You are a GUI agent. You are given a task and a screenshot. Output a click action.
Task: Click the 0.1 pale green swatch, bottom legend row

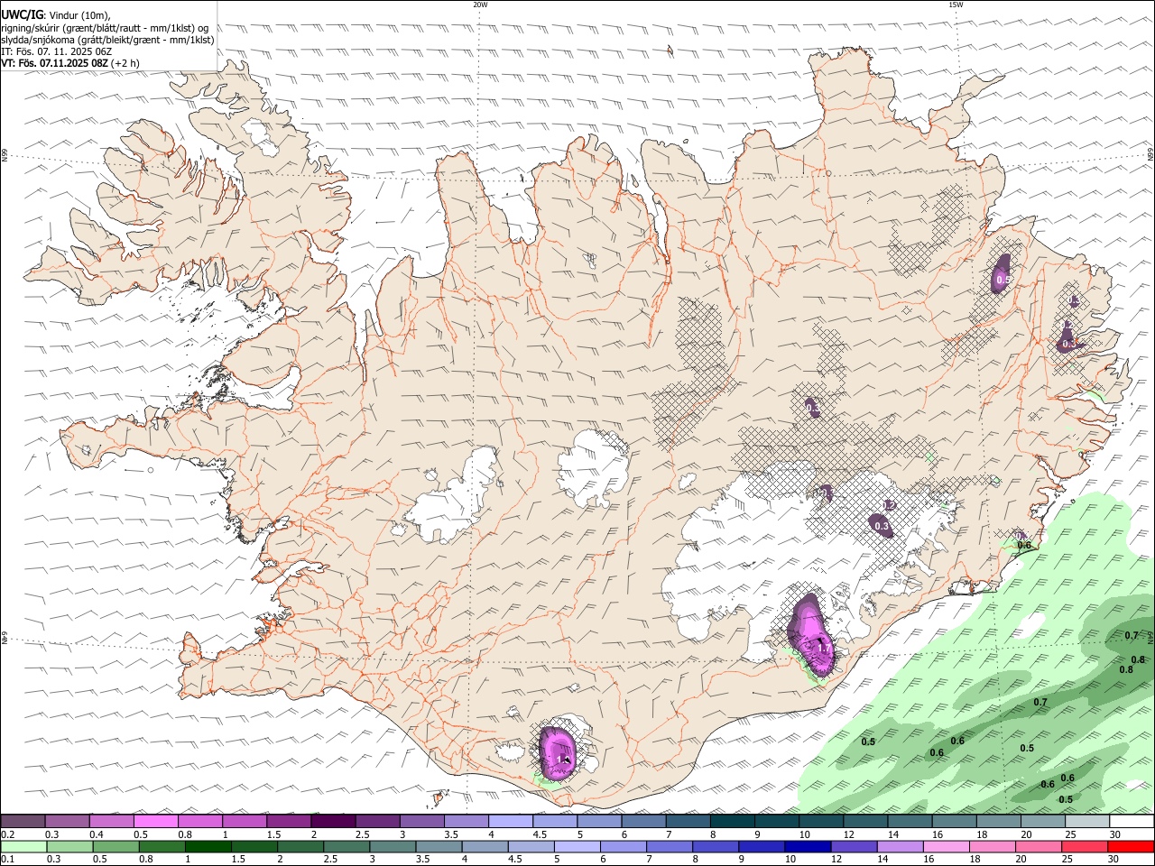[23, 846]
